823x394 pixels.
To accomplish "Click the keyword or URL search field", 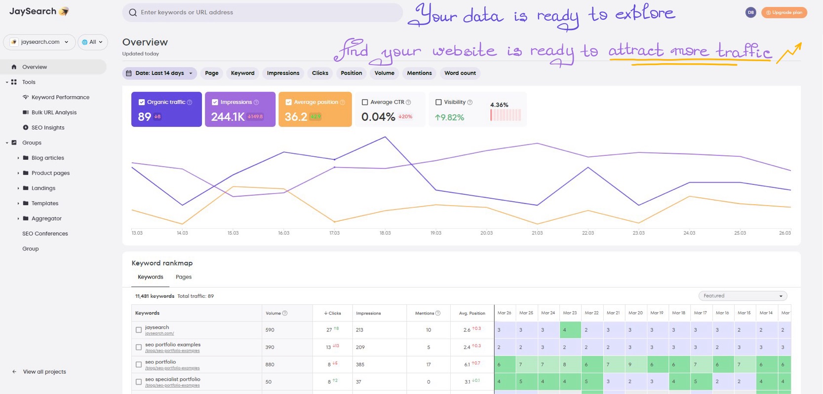I will coord(263,12).
